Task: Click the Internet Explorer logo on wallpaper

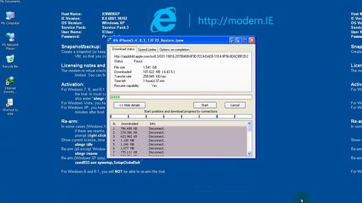Action: pos(163,20)
